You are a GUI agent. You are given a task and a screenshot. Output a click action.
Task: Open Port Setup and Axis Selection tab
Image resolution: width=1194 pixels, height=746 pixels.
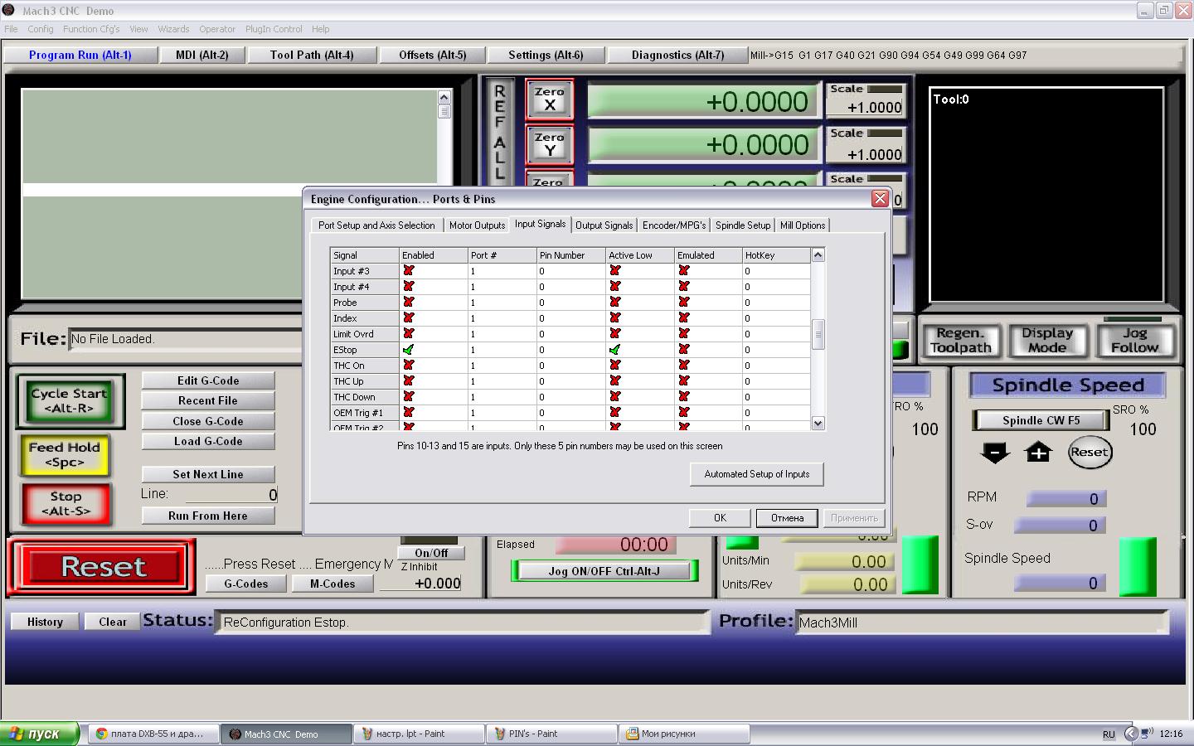[x=376, y=225]
